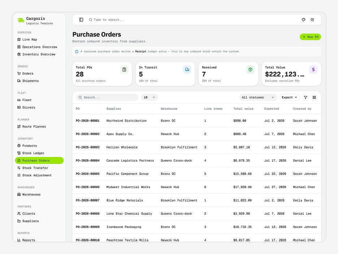338x254 pixels.
Task: Click Cascade Logistics Partners supplier cell
Action: pyautogui.click(x=130, y=161)
